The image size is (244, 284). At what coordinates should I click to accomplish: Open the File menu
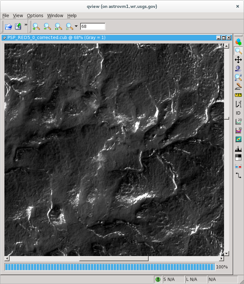[x=6, y=16]
